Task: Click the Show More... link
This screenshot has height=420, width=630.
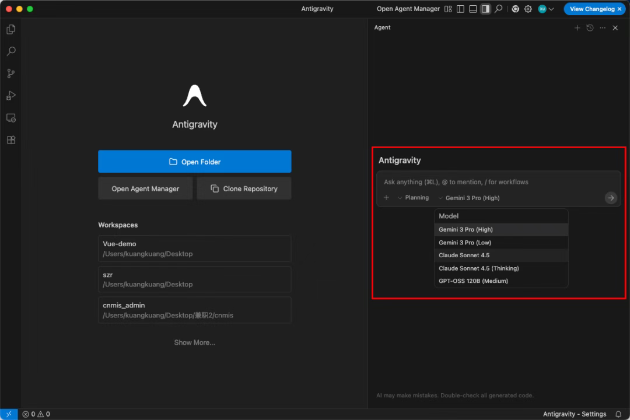Action: tap(194, 342)
